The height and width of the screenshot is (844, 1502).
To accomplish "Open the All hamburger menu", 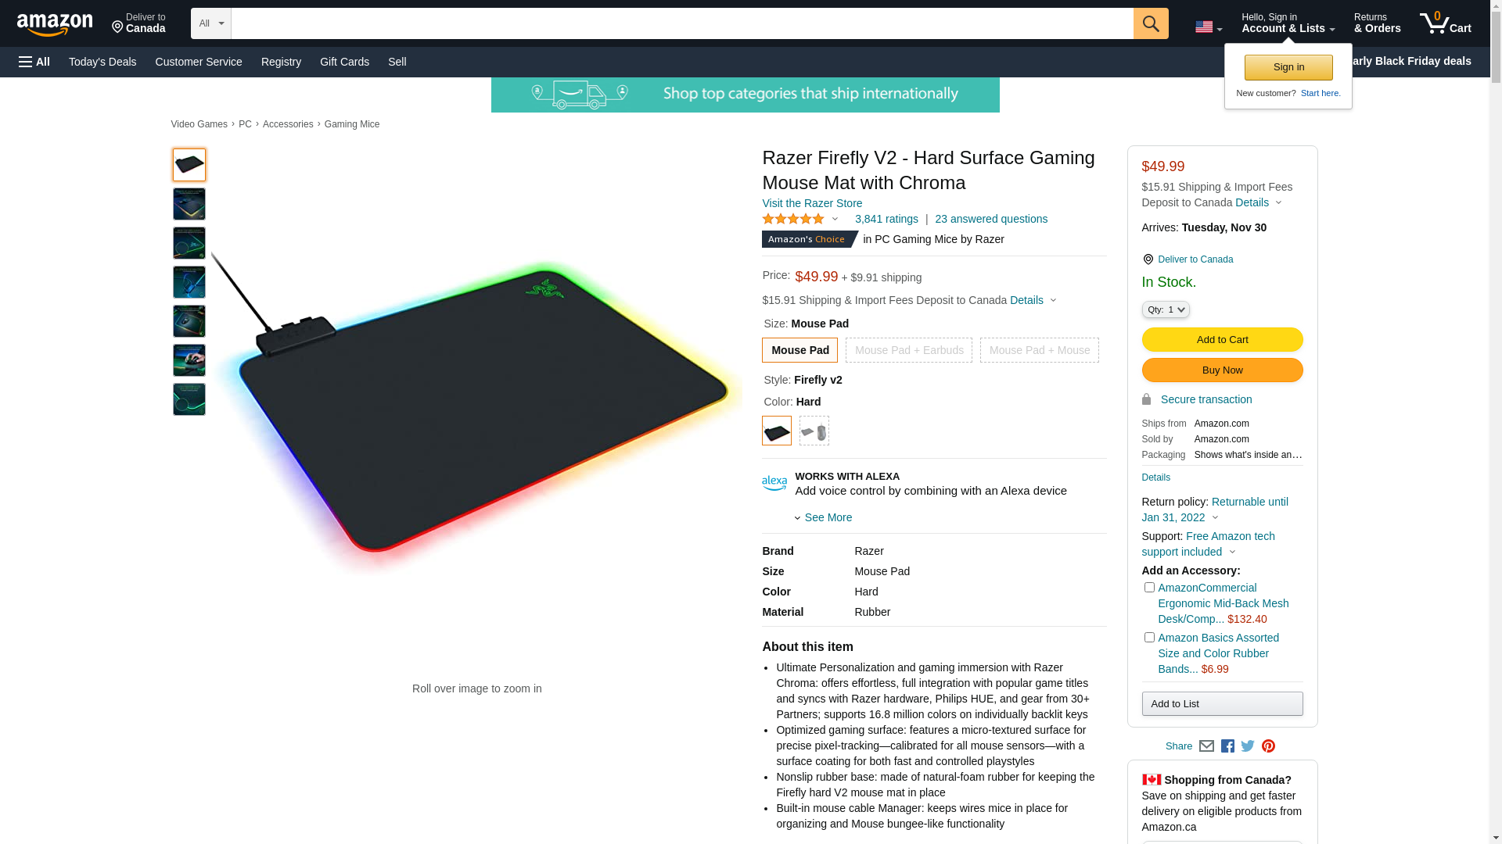I will (x=34, y=62).
